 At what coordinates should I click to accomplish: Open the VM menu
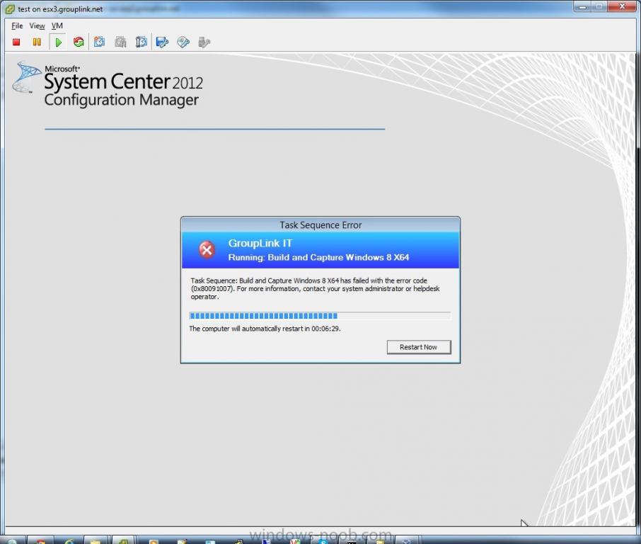pos(57,25)
